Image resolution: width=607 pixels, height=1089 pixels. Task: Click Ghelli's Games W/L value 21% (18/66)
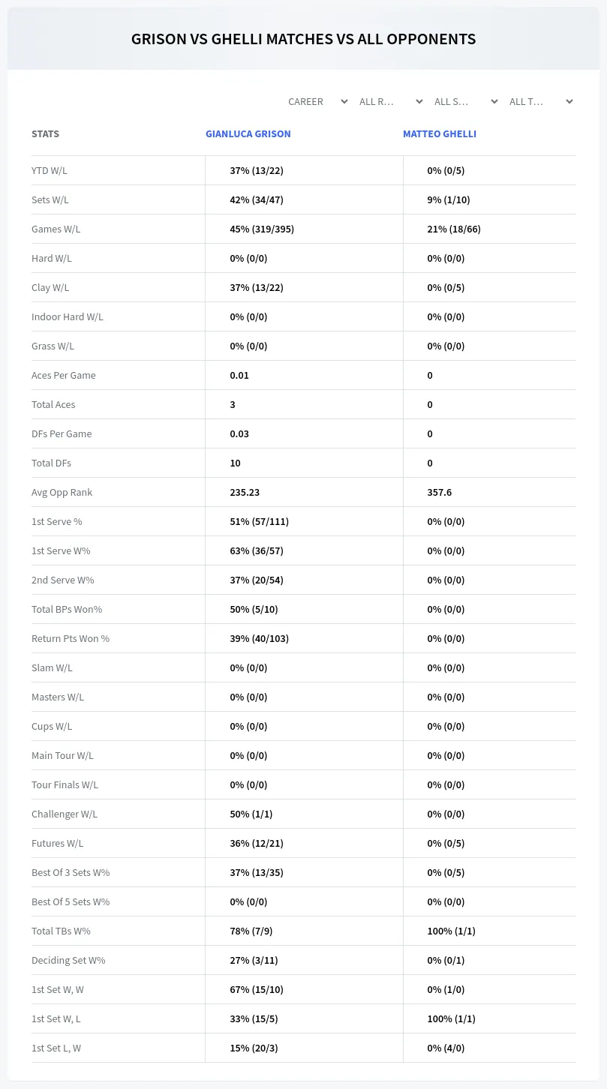[454, 229]
